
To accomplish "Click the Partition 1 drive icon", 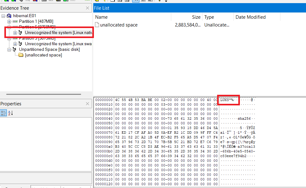I will pos(15,22).
